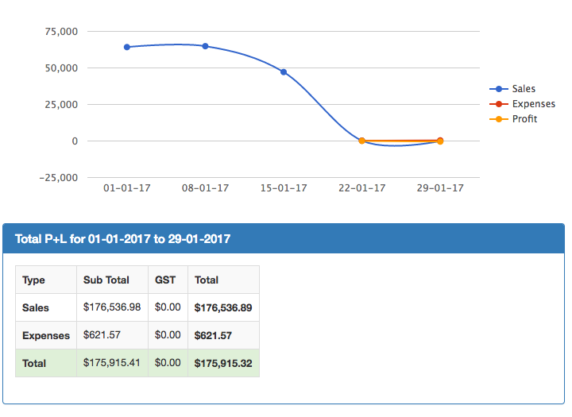
Task: Click the Sales data point at 15-01-17
Action: click(284, 72)
